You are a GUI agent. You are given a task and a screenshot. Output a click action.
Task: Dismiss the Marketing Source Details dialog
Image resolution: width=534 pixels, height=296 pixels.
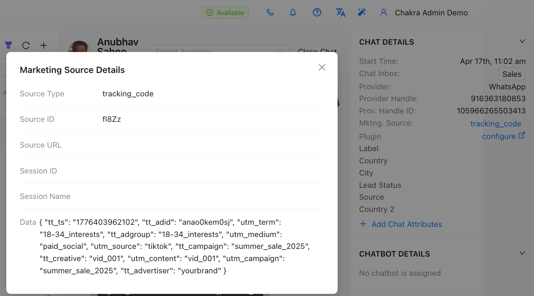[322, 67]
